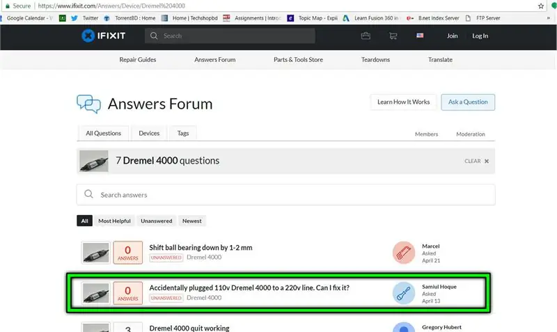Open Learn Fusion 360 bookmark
The height and width of the screenshot is (332, 557).
[x=370, y=18]
